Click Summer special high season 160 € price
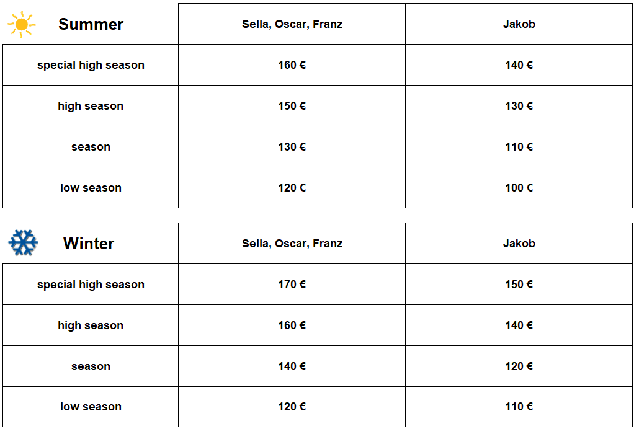This screenshot has height=429, width=634. [292, 65]
